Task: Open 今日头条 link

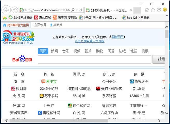Action: 109,81
